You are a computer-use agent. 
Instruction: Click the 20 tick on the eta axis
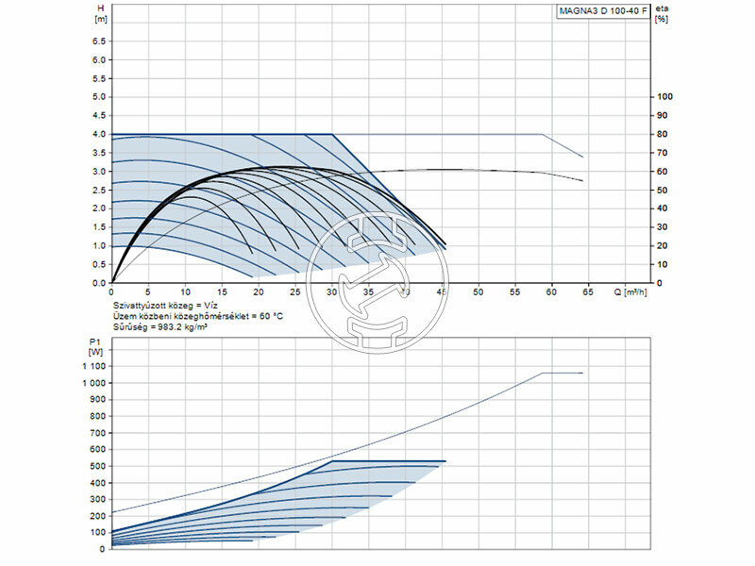(663, 246)
